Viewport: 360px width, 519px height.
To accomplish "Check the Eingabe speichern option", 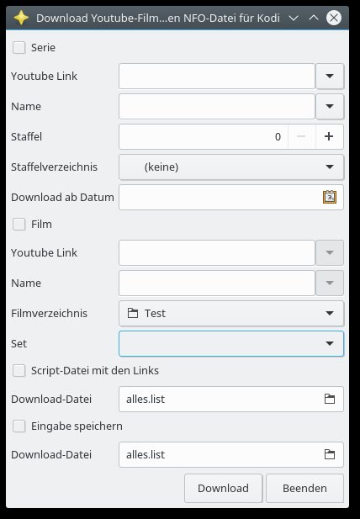I will [19, 426].
